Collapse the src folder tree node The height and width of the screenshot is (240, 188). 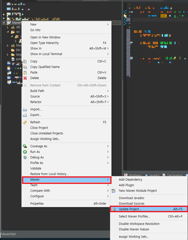(x=8, y=32)
